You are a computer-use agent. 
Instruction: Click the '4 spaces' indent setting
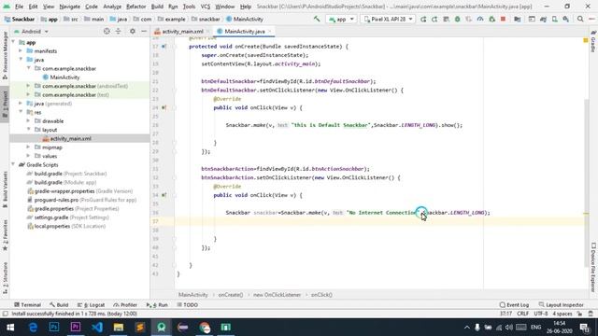562,314
